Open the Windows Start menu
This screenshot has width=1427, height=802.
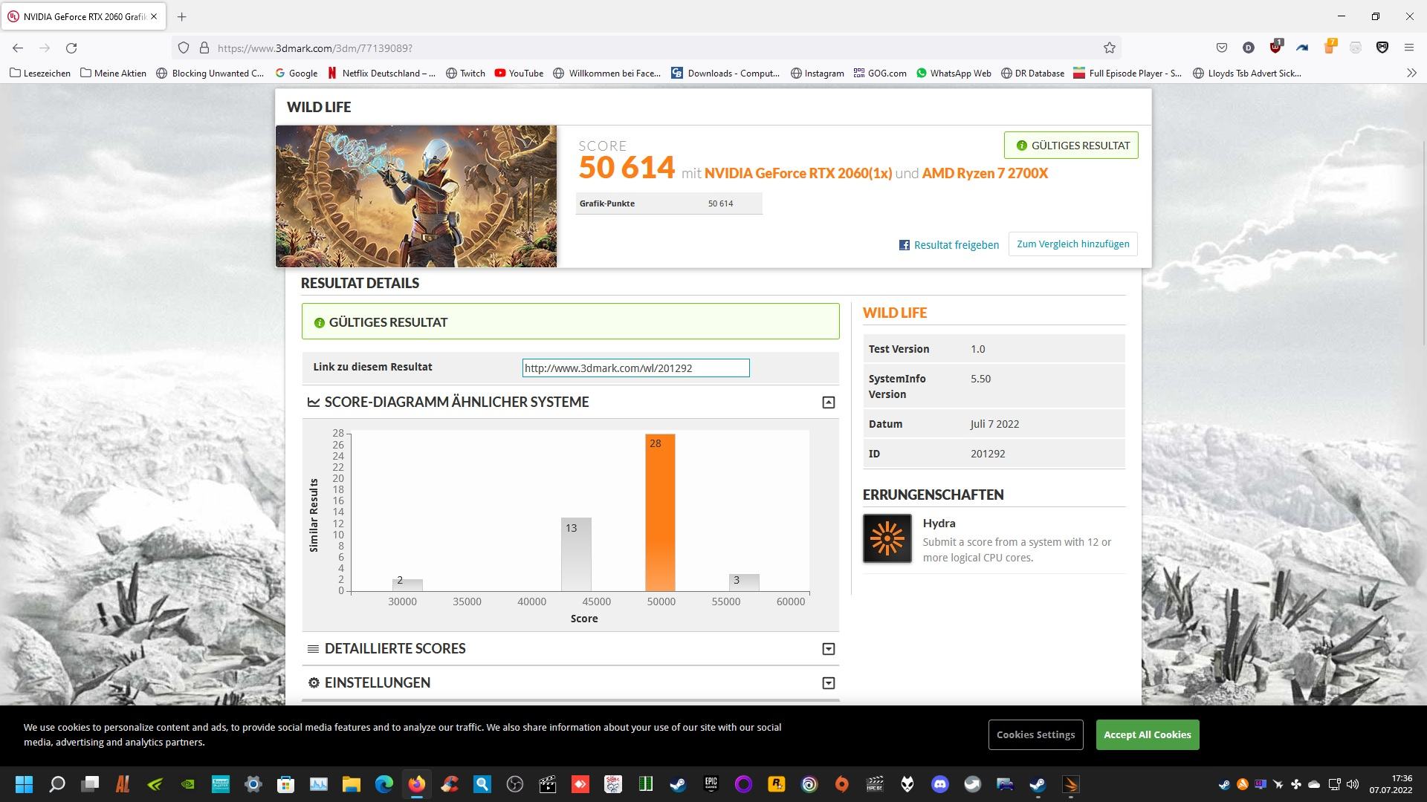24,784
